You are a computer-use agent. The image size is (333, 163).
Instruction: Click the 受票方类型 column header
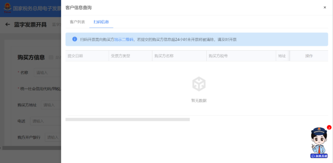[x=121, y=56]
